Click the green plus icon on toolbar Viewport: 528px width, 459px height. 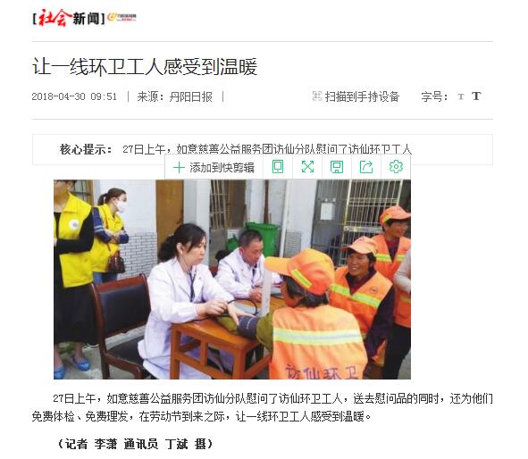[179, 167]
